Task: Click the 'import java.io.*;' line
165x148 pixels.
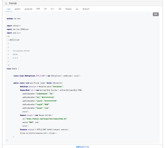Action: click(14, 33)
